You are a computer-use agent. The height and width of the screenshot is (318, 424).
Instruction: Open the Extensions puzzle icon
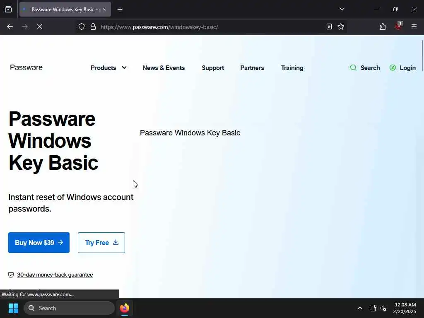pyautogui.click(x=383, y=26)
